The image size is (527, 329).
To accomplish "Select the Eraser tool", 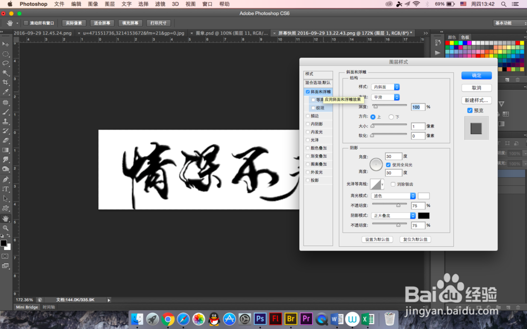I will point(5,141).
